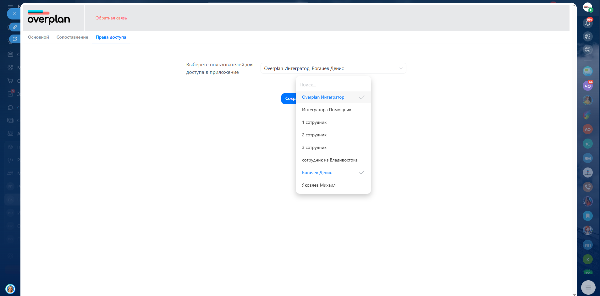Open the app in a new window
600x296 pixels.
(14, 39)
